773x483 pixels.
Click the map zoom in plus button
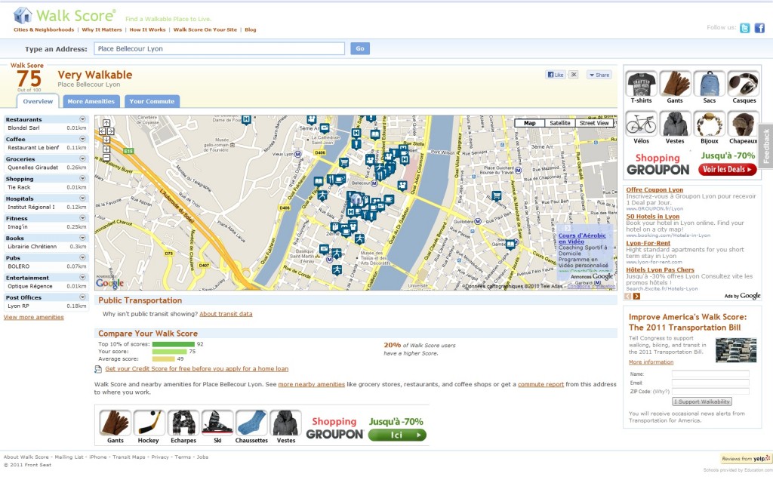106,147
